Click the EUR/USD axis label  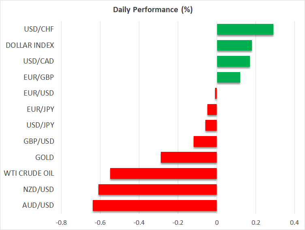(x=40, y=93)
